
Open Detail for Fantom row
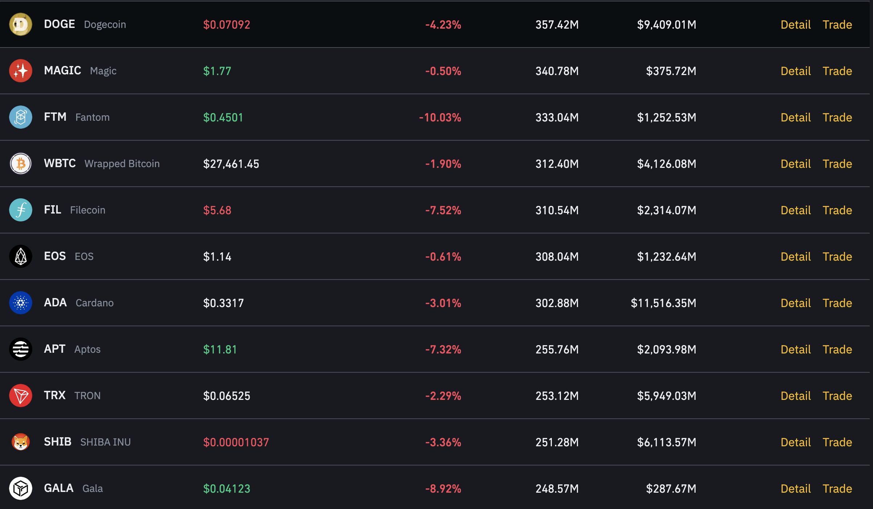tap(795, 117)
